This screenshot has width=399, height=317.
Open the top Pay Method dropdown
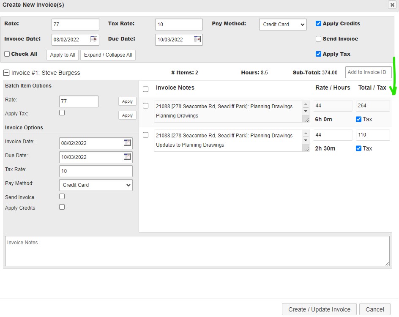pyautogui.click(x=283, y=25)
